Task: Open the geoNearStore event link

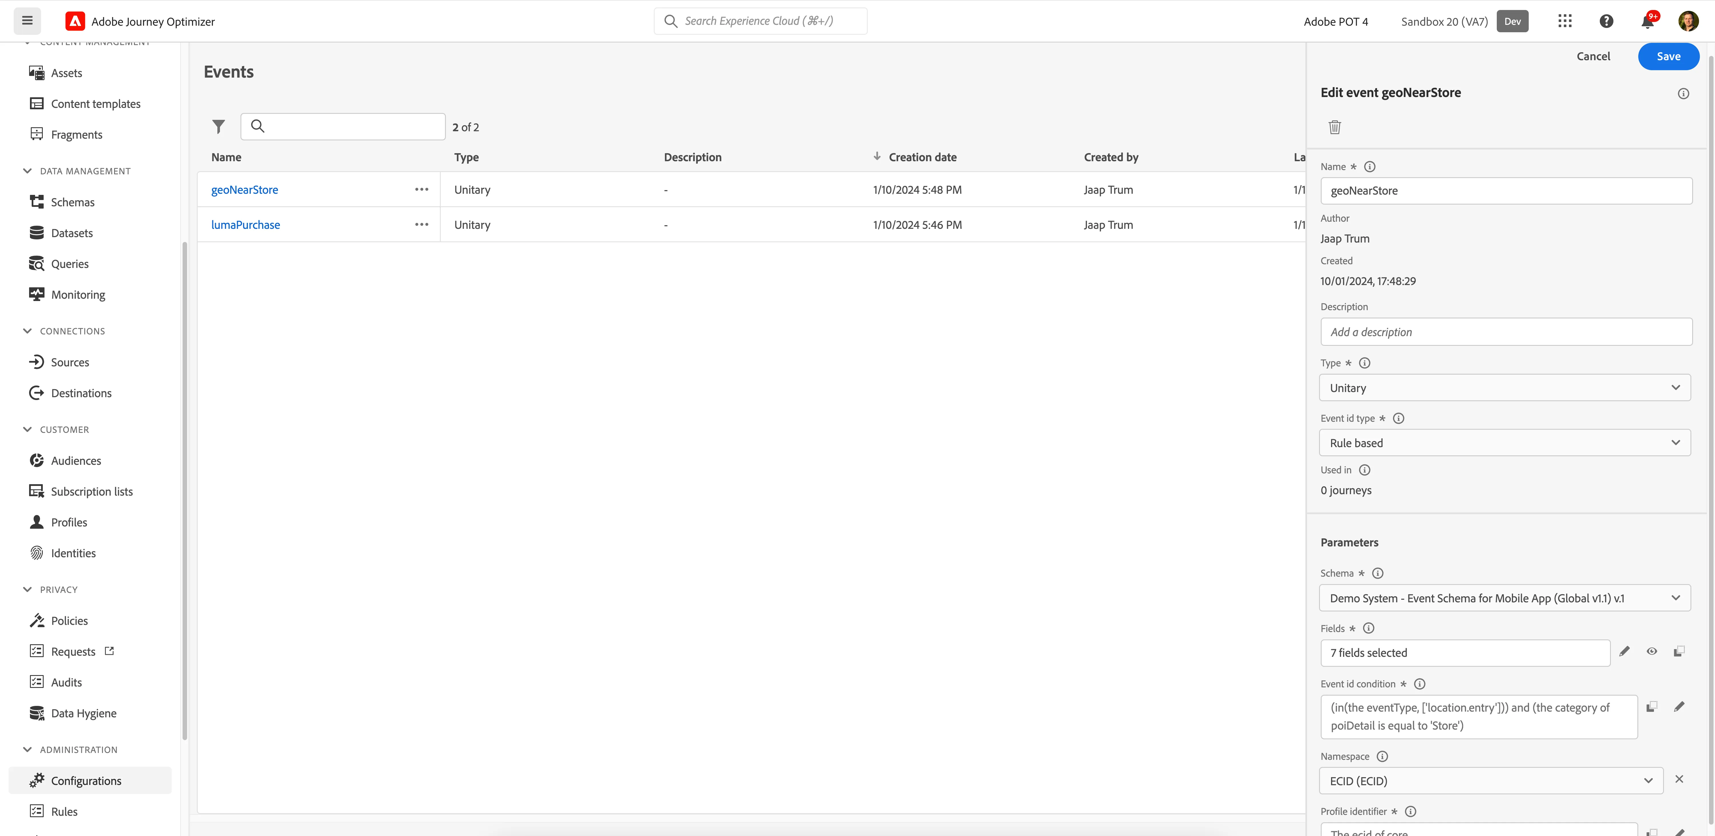Action: [x=244, y=190]
